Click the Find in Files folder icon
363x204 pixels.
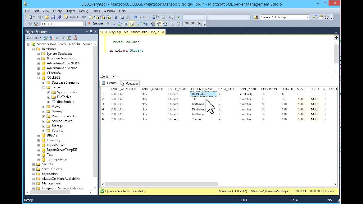click(256, 17)
